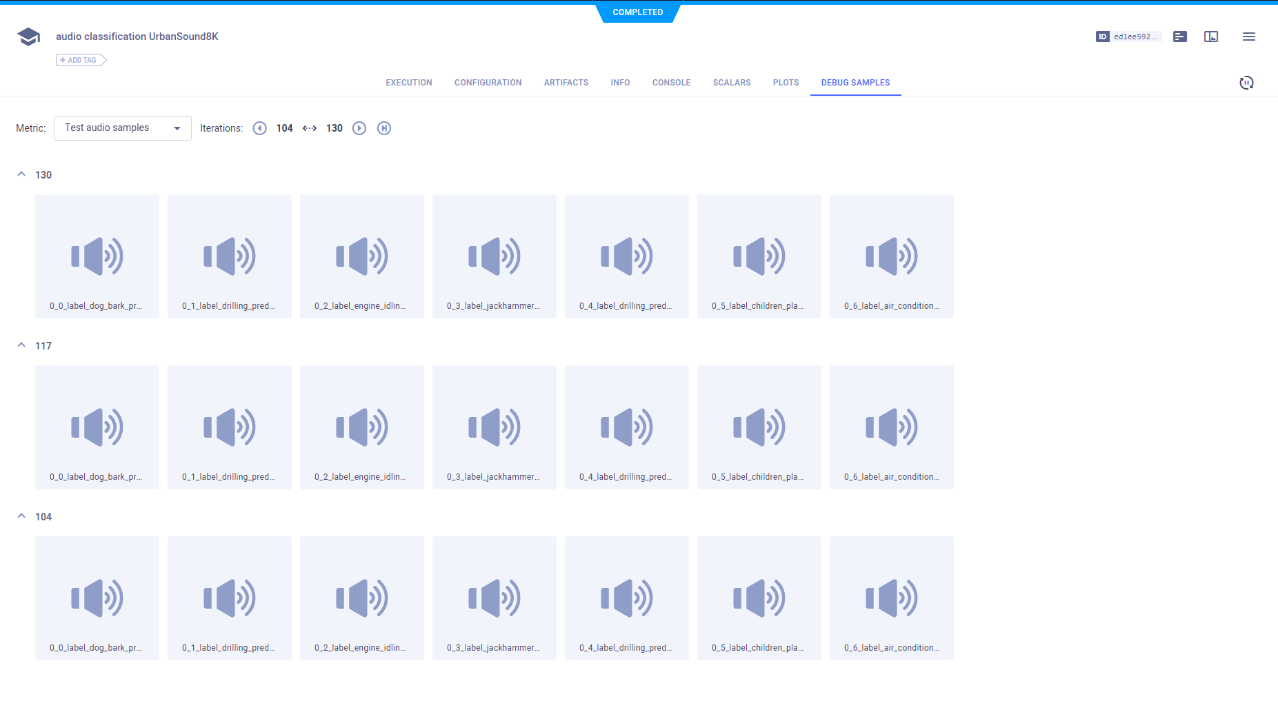This screenshot has height=701, width=1278.
Task: Open air_condition audio sample in iteration 117
Action: [891, 427]
